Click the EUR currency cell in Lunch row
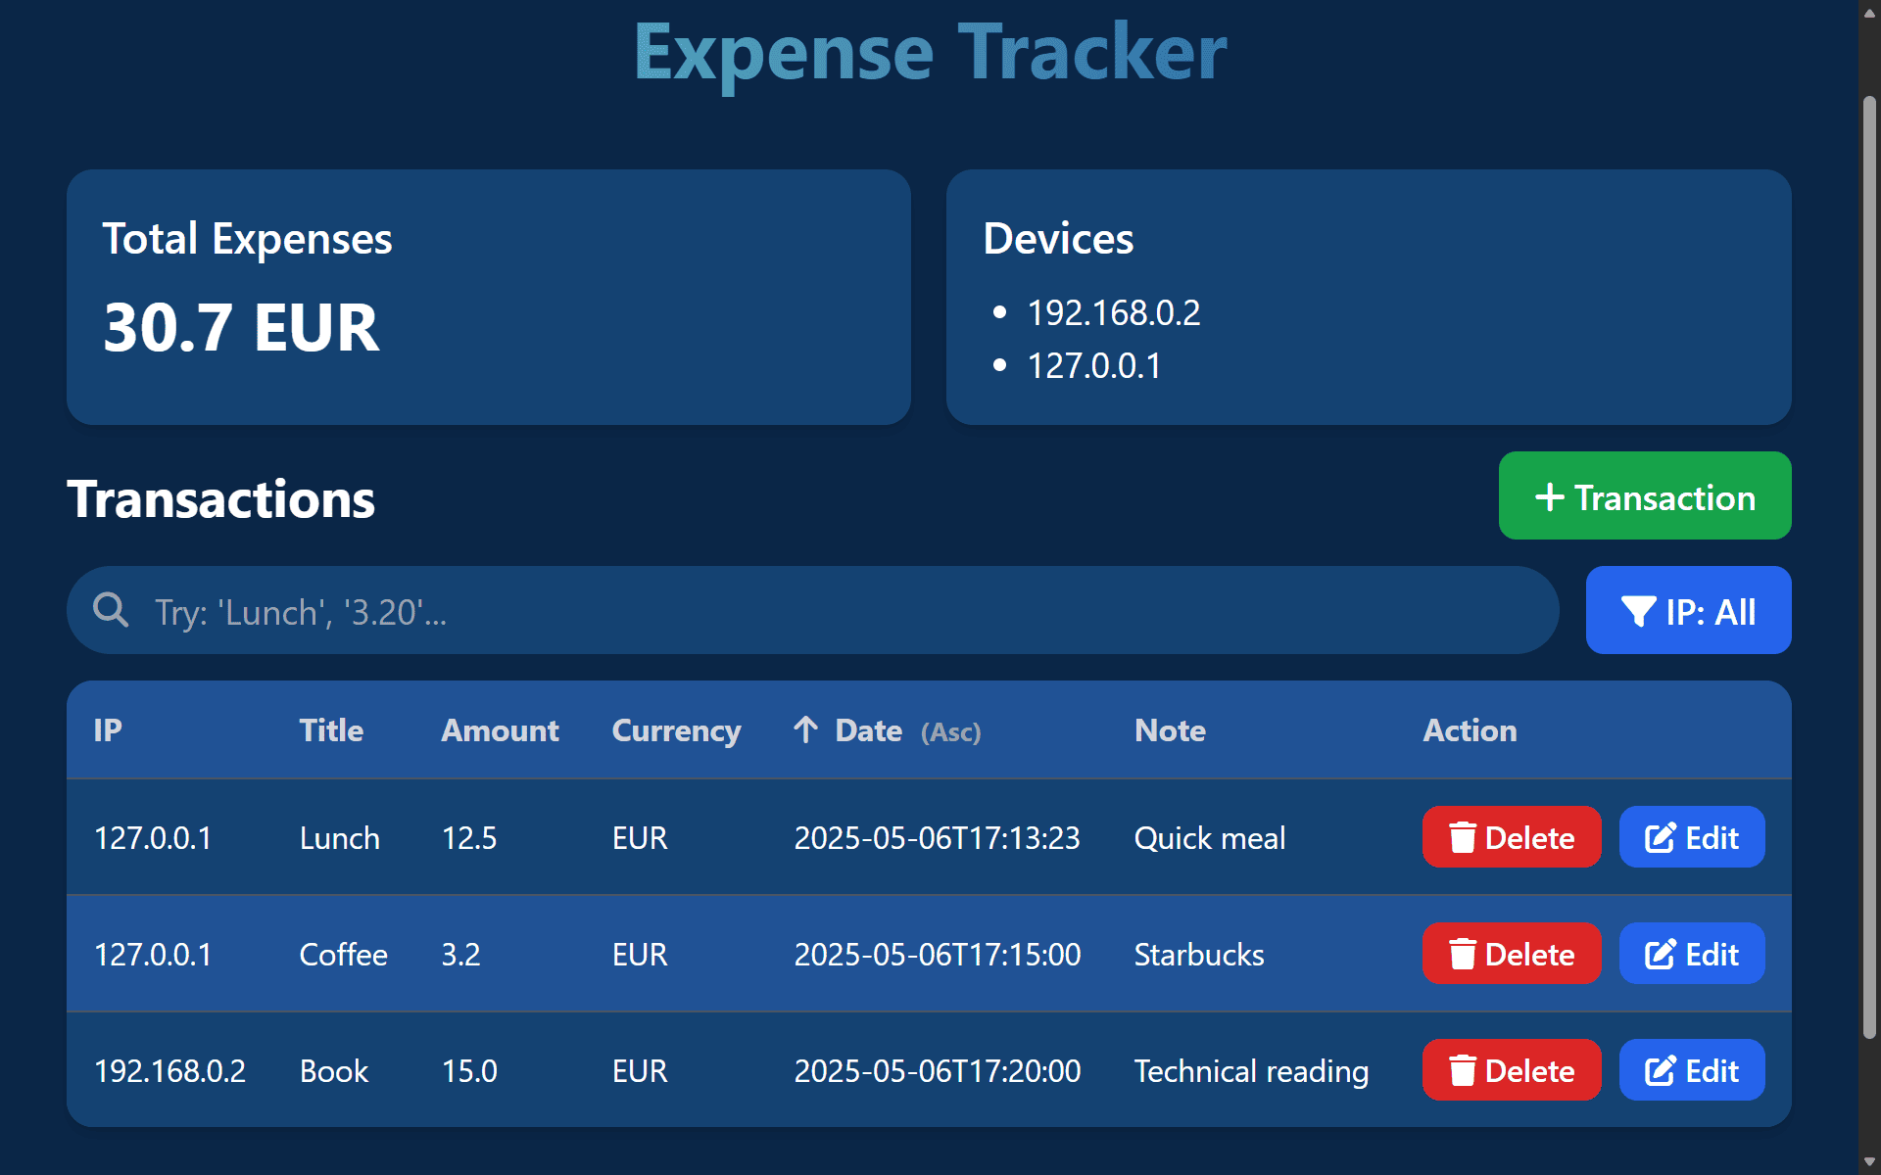 (x=640, y=838)
